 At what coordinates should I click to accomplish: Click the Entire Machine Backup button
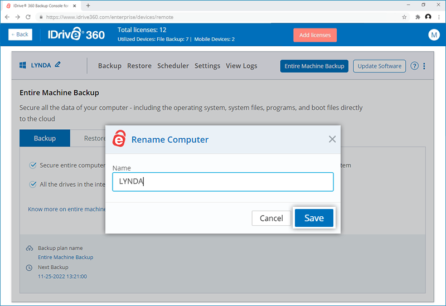314,66
